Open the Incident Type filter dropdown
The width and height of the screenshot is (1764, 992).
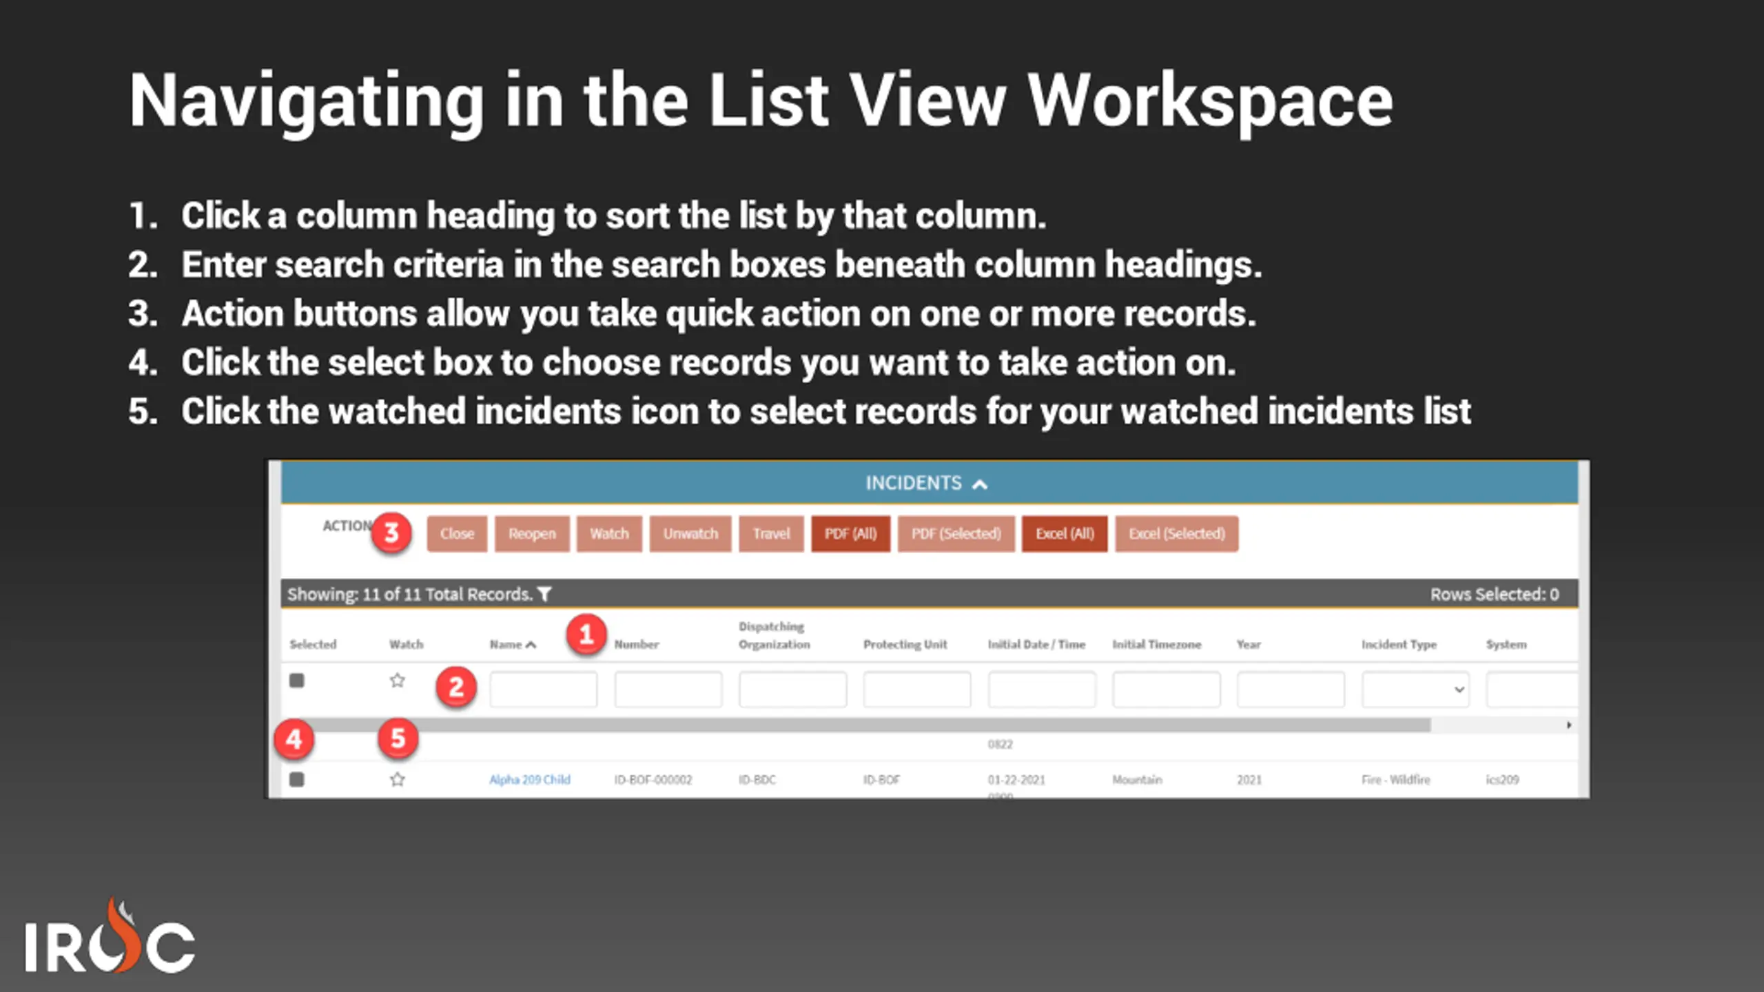click(1415, 689)
